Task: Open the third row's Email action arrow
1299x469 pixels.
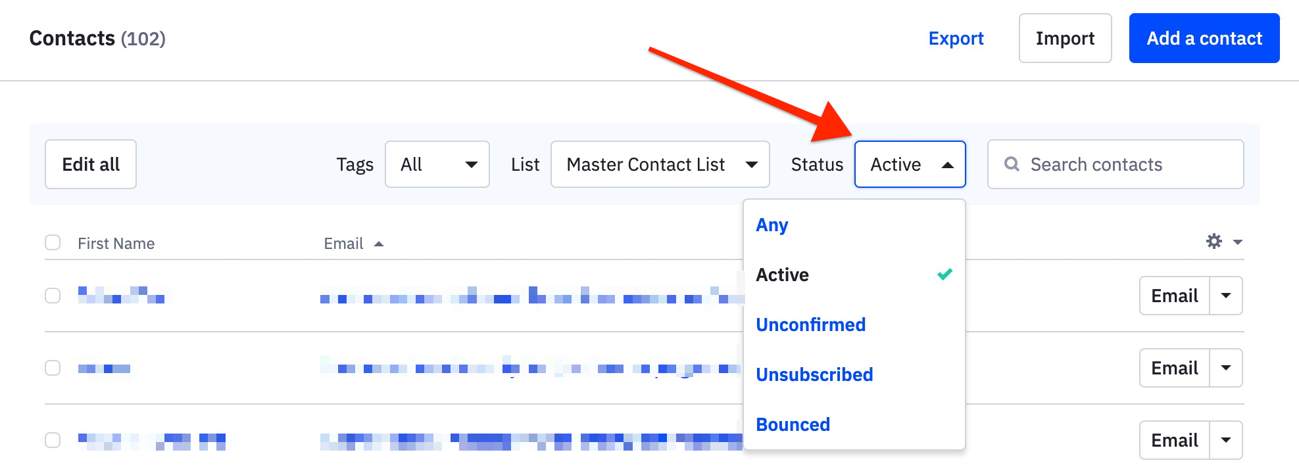Action: click(x=1226, y=440)
